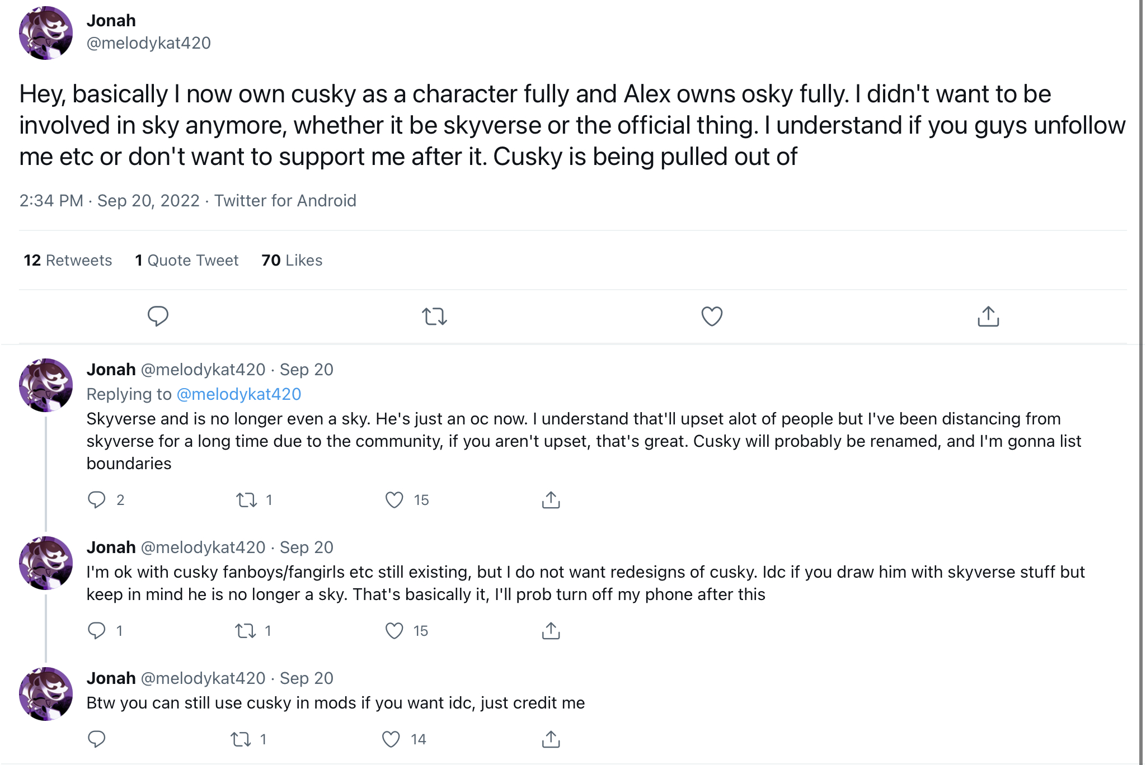Like the 'use cusky in mods' tweet
1146x765 pixels.
(391, 739)
